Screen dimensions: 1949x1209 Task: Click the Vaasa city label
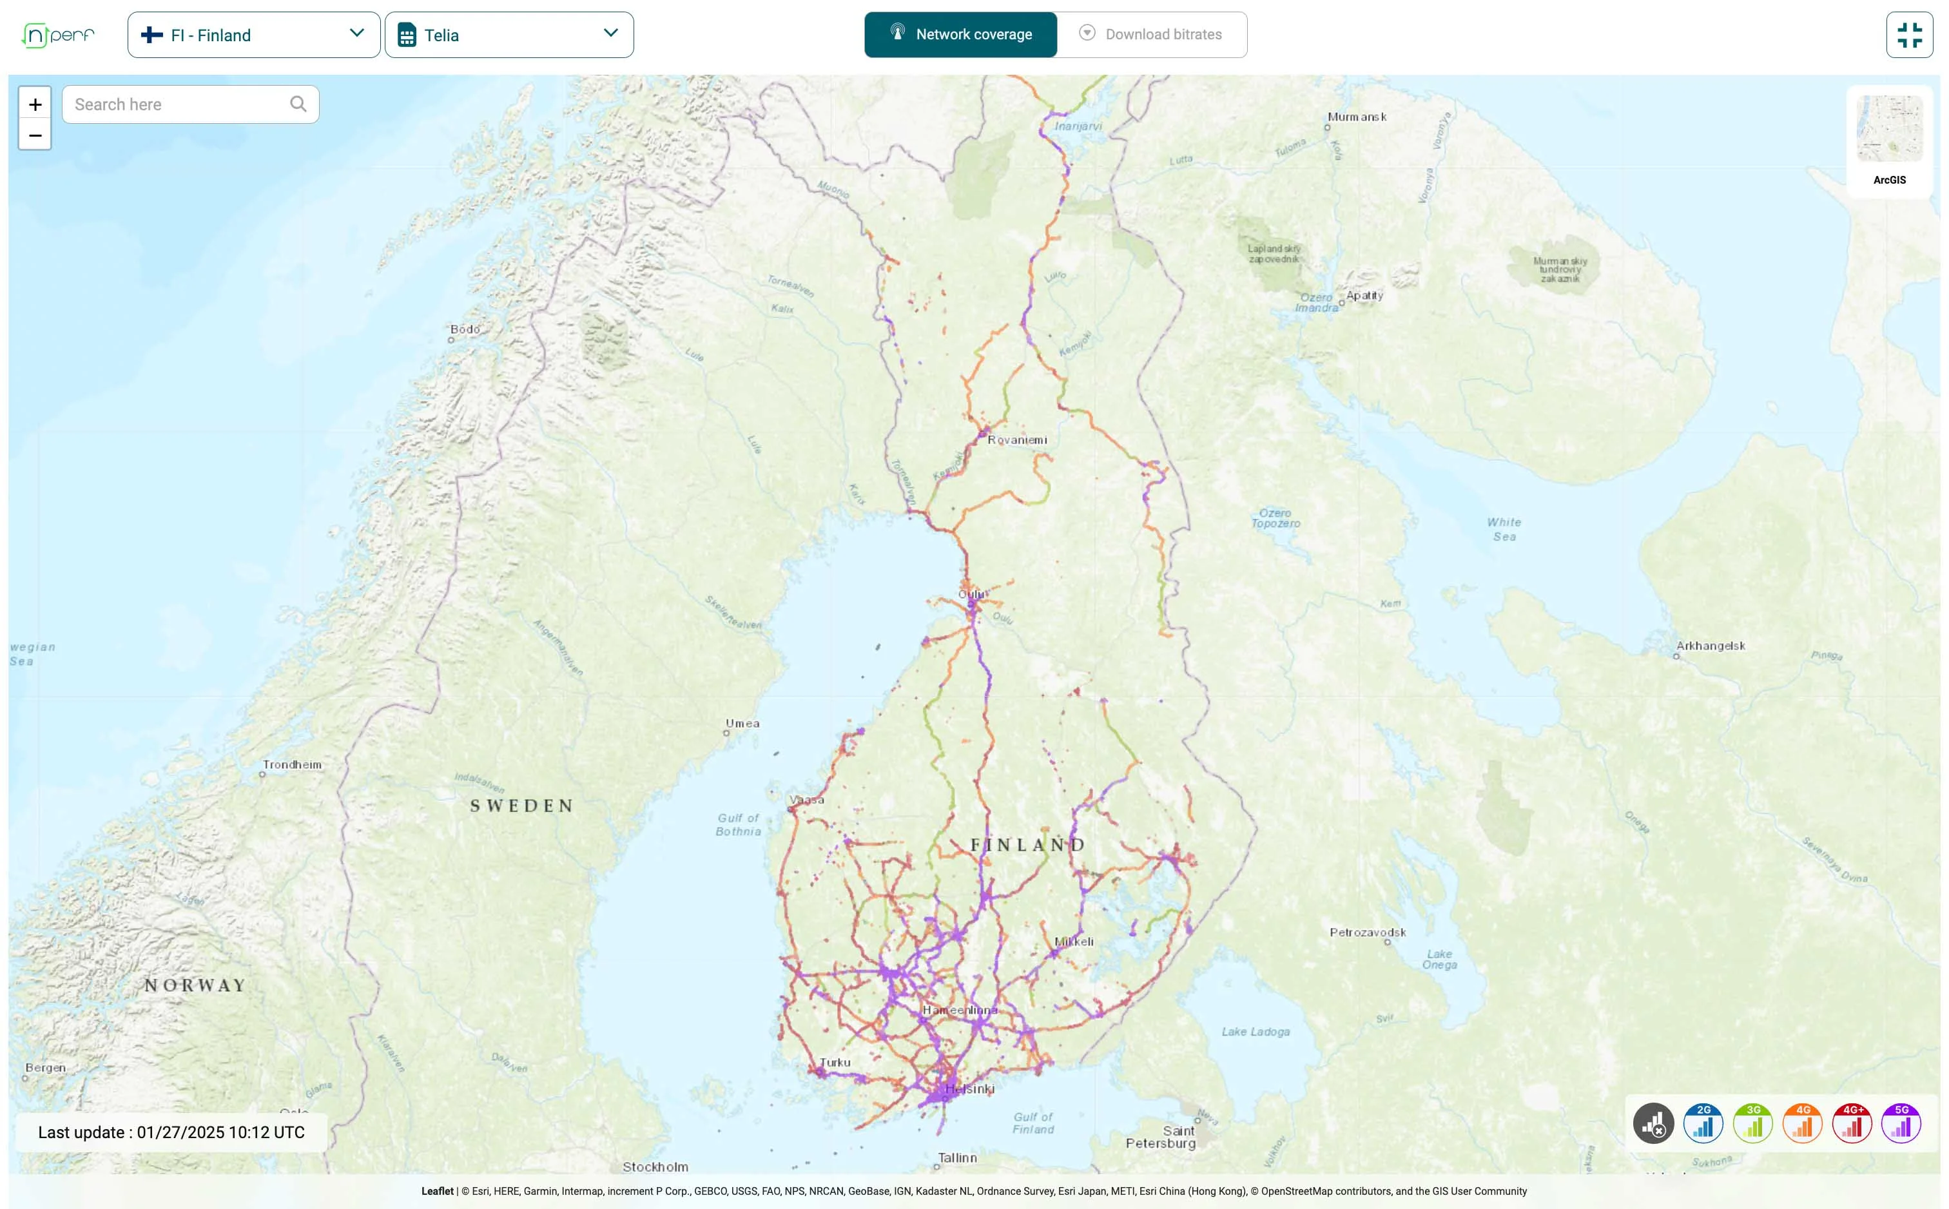tap(807, 800)
